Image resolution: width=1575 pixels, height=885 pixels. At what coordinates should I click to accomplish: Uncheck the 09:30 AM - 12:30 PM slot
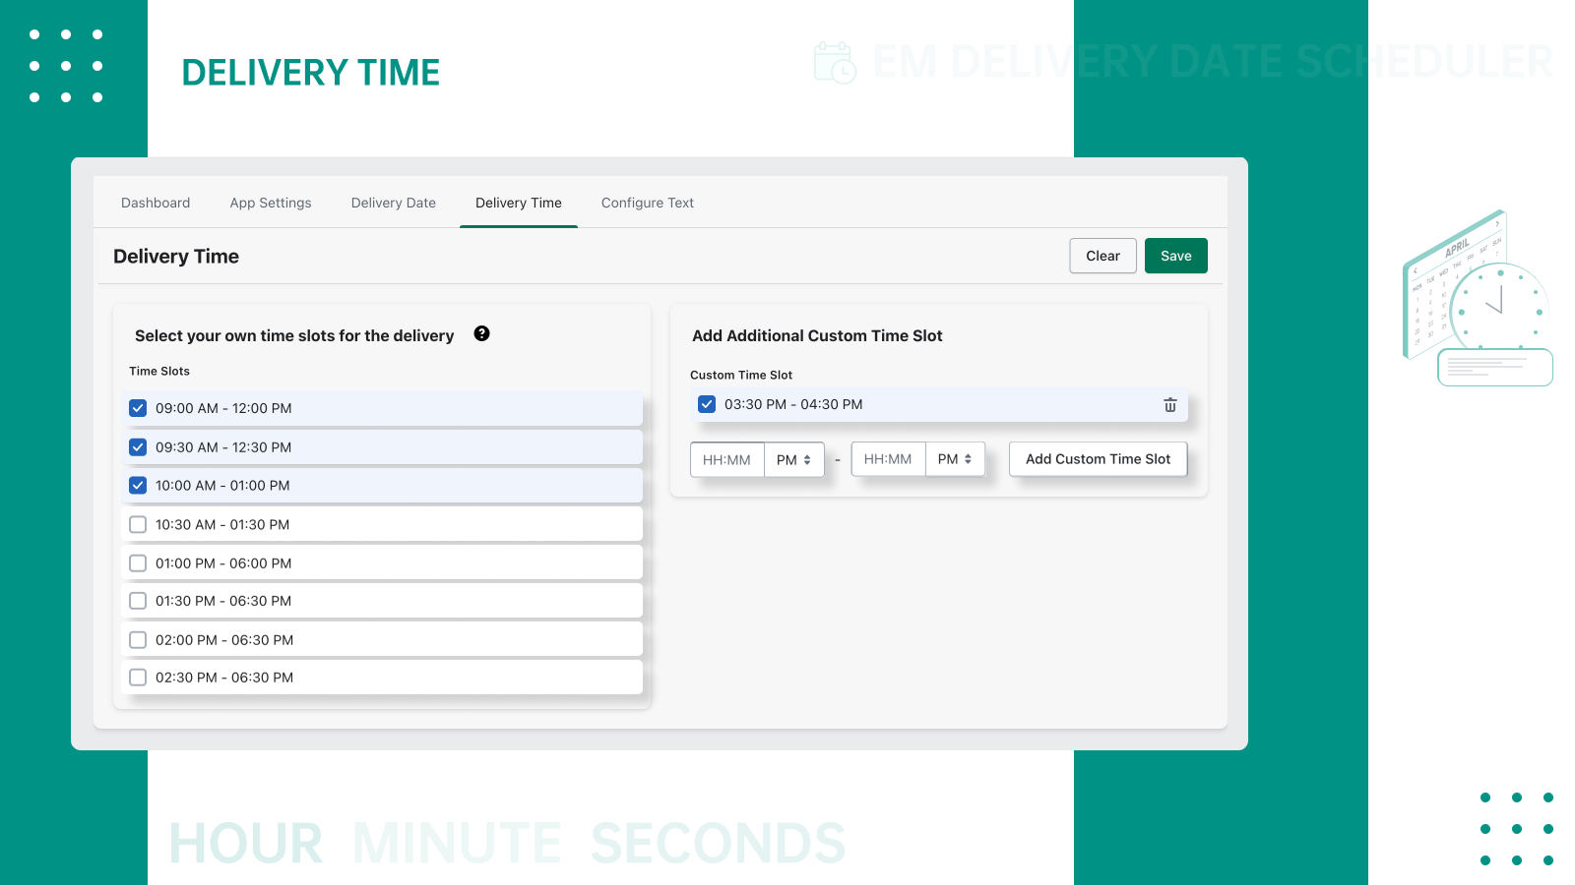(138, 446)
